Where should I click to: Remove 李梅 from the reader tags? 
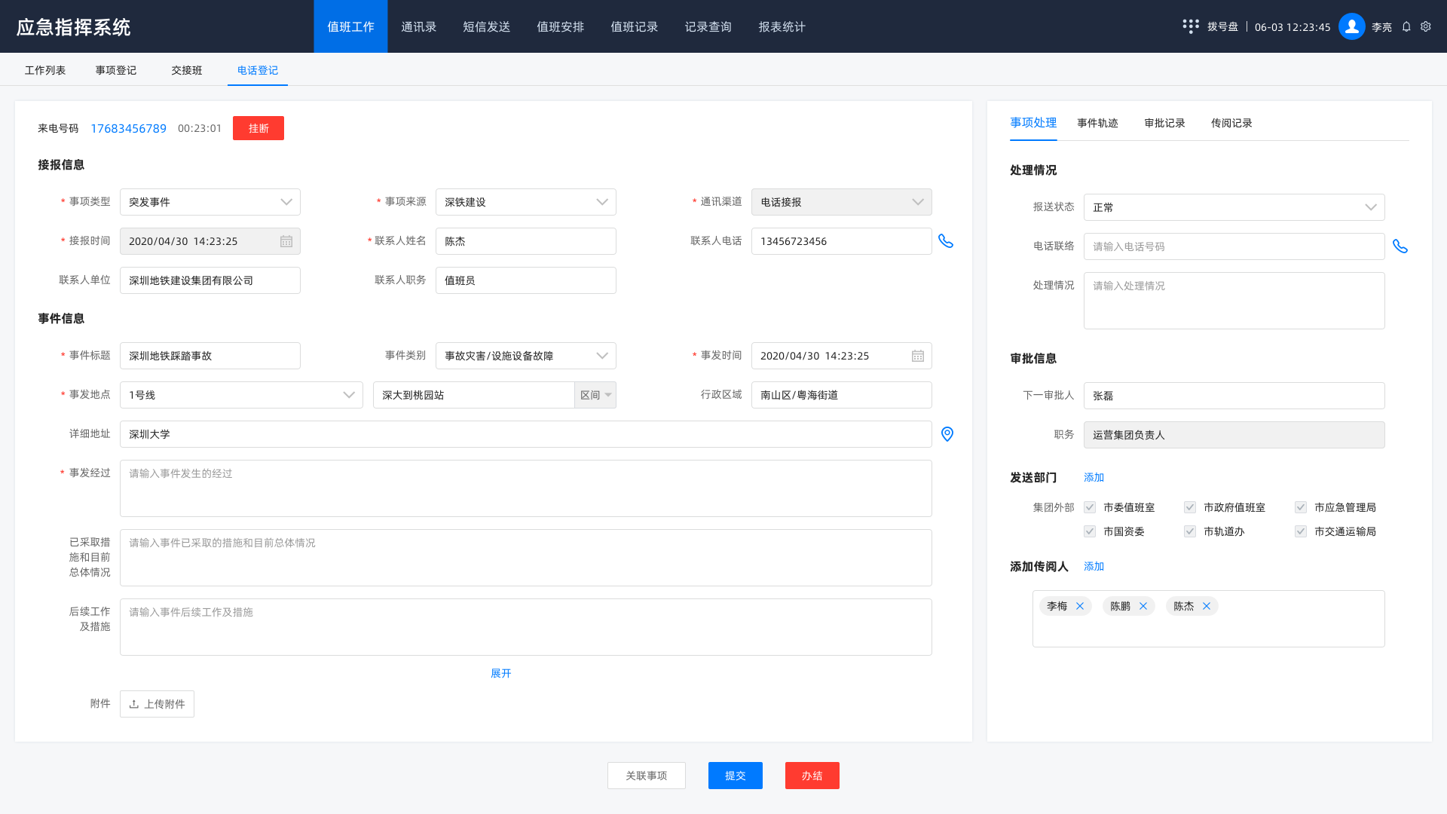click(1080, 606)
